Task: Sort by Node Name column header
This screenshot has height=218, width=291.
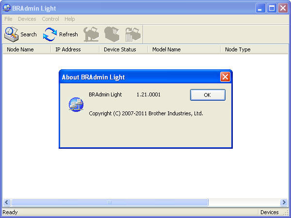Action: (x=27, y=49)
